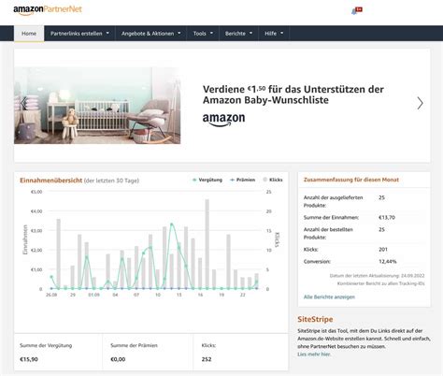
Task: Expand the Hilfe menu
Action: click(x=274, y=34)
